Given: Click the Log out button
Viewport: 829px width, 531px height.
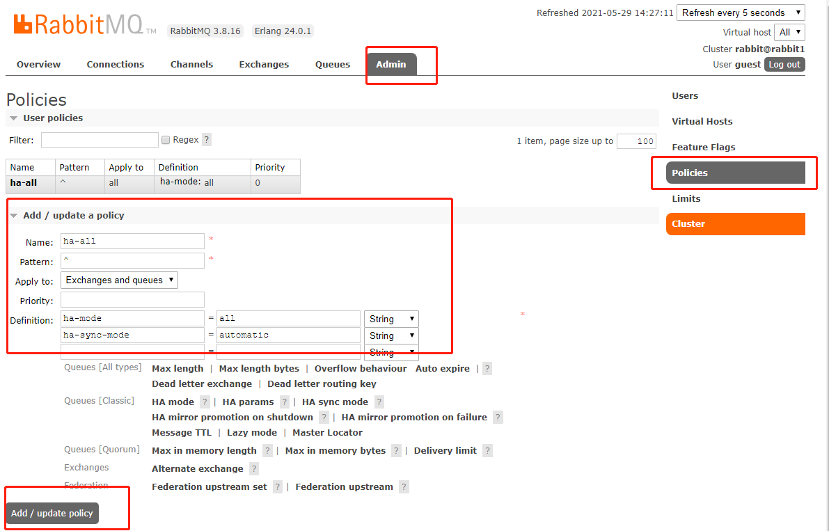Looking at the screenshot, I should 784,64.
